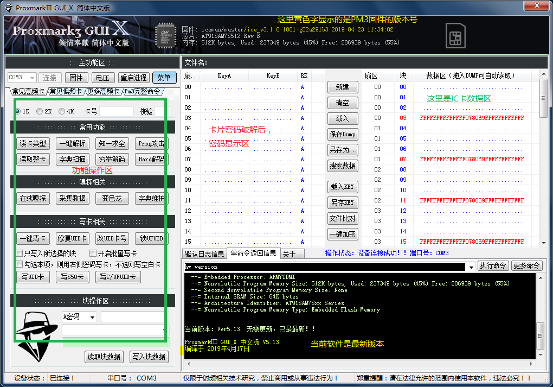This screenshot has height=387, width=553.
Task: Click the 电压 button
Action: pos(102,77)
